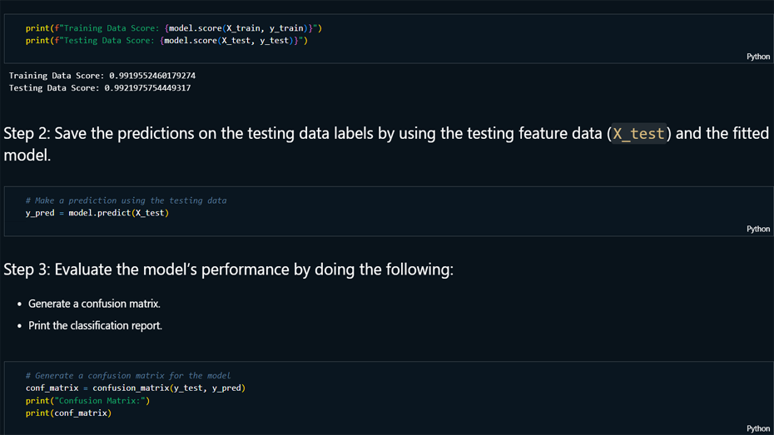Select the Training Data Score output line
774x435 pixels.
(x=102, y=76)
